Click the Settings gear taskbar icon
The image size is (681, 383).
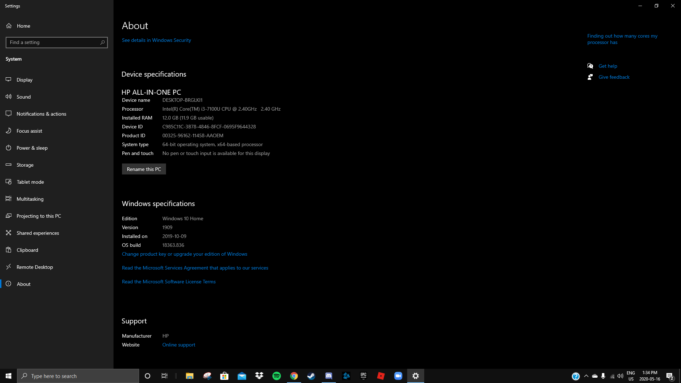point(416,376)
